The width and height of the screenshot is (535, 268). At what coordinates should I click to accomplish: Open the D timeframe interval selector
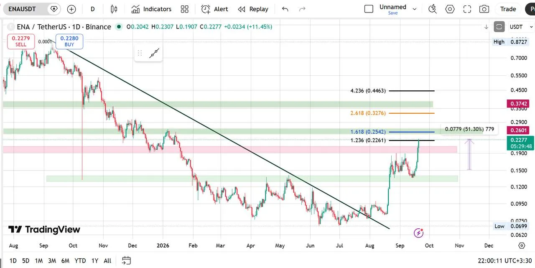pos(93,9)
